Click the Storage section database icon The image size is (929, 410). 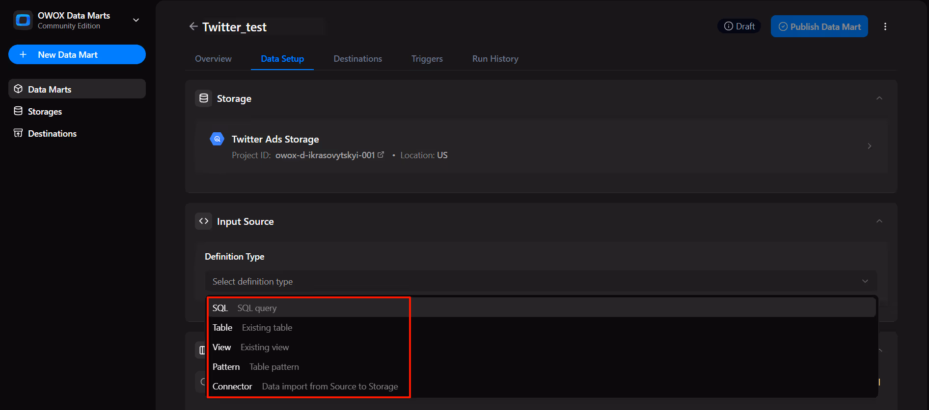click(x=204, y=98)
